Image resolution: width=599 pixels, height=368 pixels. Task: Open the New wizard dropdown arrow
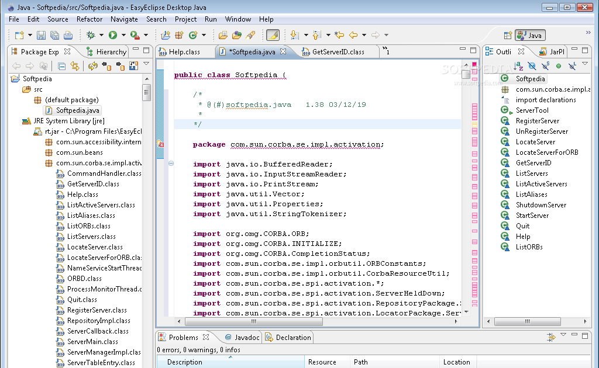(30, 35)
